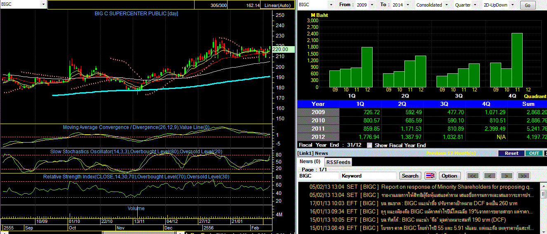The image size is (547, 234).
Task: Click the 2012 year row header
Action: [318, 137]
